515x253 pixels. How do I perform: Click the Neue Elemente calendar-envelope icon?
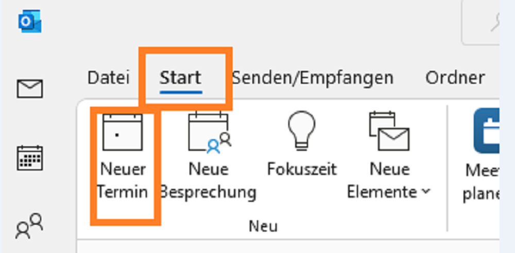[x=389, y=131]
